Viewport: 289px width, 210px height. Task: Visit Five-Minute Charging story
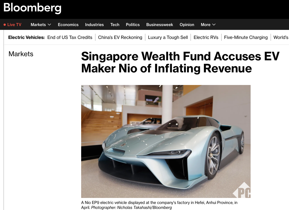click(246, 37)
